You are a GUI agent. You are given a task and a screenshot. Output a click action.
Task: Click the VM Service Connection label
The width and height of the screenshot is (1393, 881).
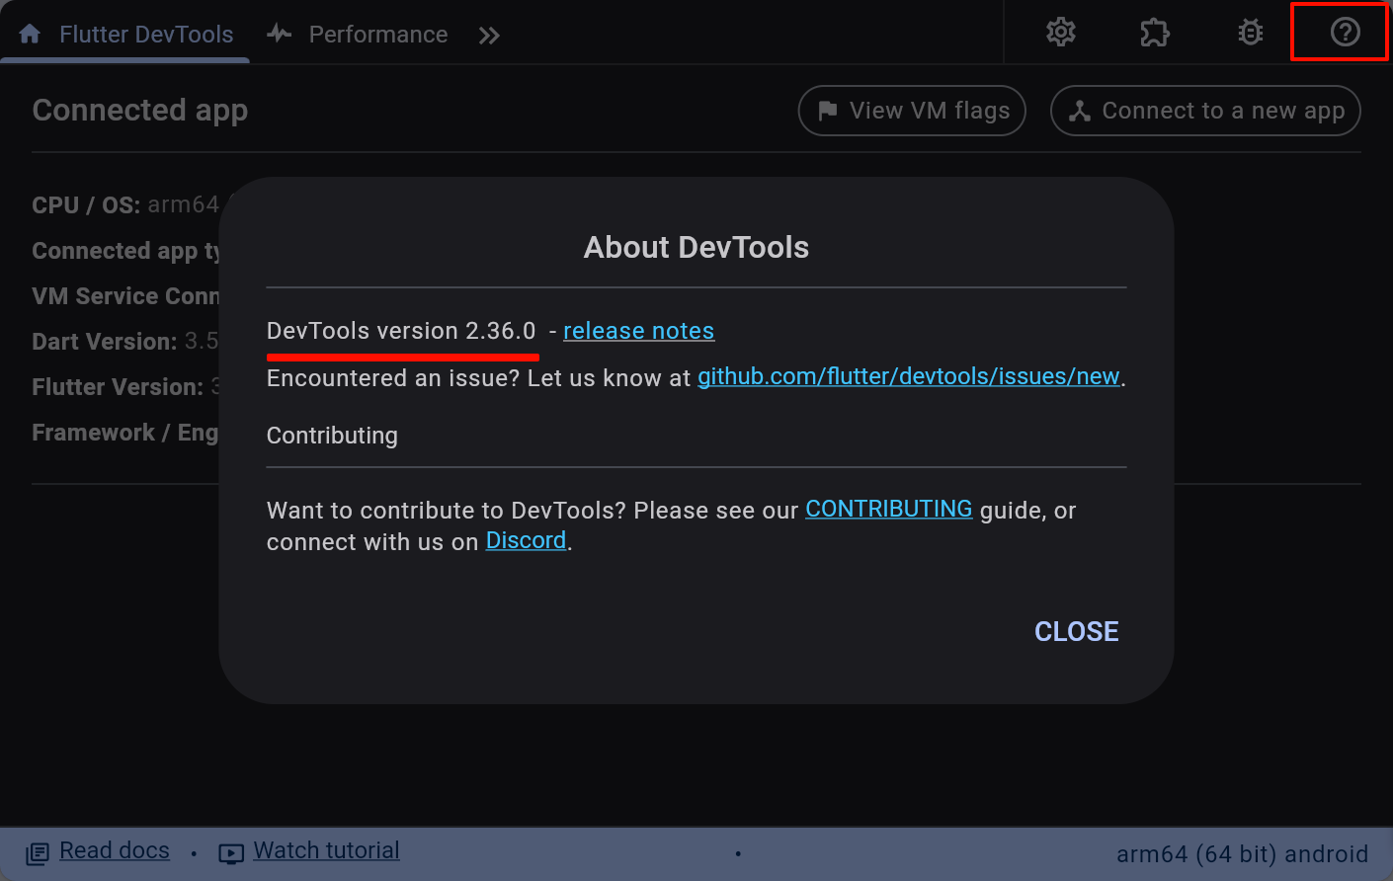(x=125, y=296)
